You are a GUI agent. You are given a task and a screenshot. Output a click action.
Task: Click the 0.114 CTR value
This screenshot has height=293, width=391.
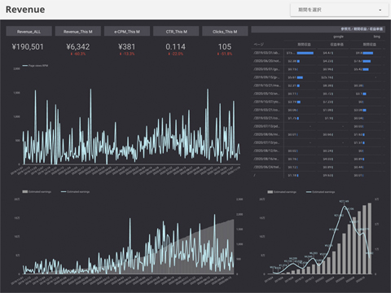[176, 46]
